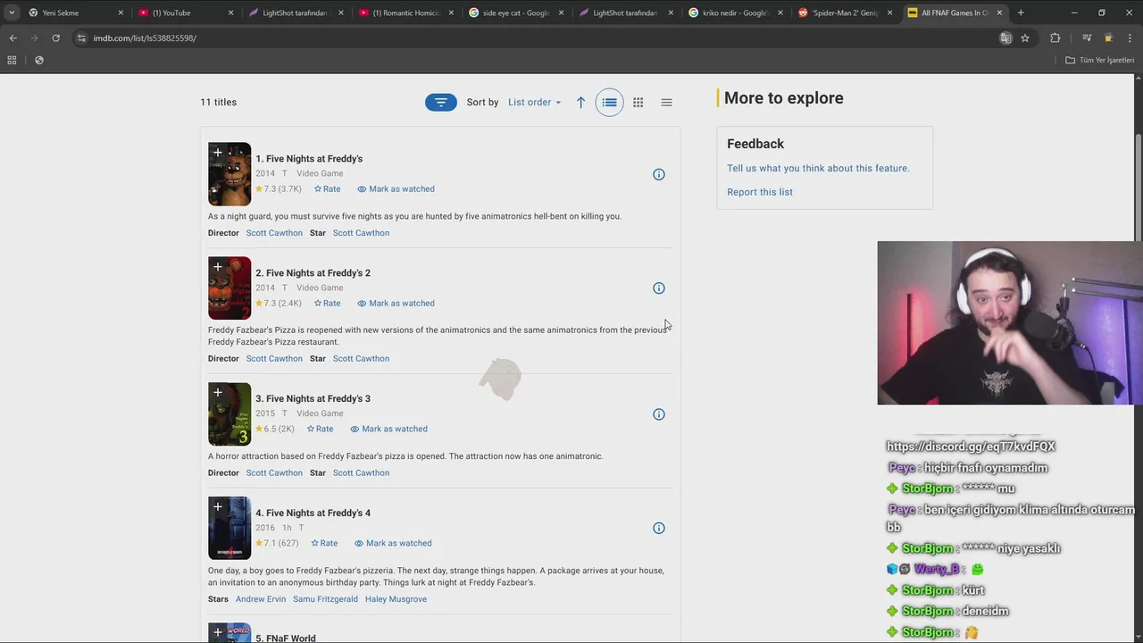
Task: Rate Five Nights at Freddy's 2
Action: point(328,304)
